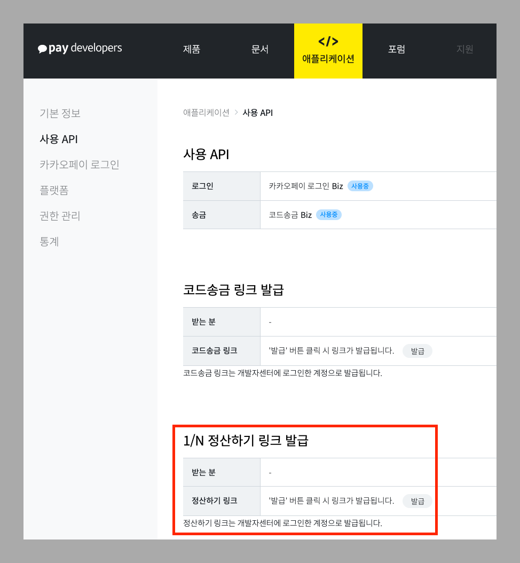Open the 지원 section

465,49
